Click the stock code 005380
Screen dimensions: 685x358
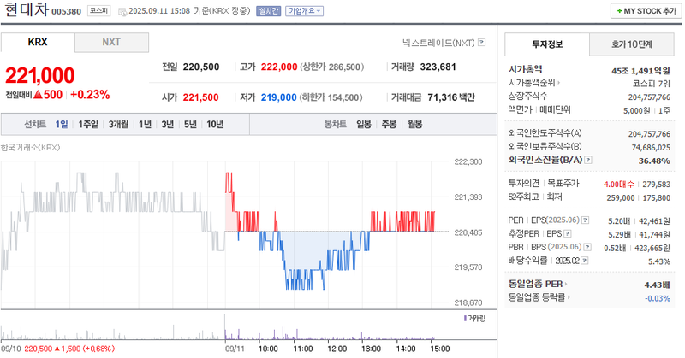tap(67, 12)
